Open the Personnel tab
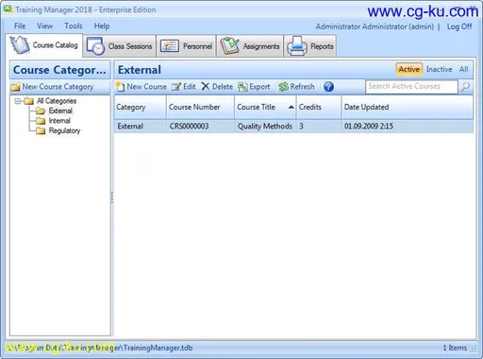Viewport: 483px width, 359px height. pyautogui.click(x=187, y=46)
